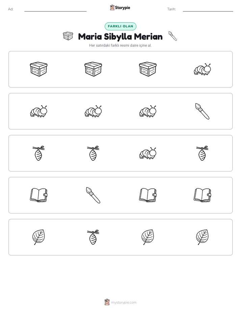The height and width of the screenshot is (312, 241).
Task: Open the mystorypie.com footer link
Action: click(121, 302)
